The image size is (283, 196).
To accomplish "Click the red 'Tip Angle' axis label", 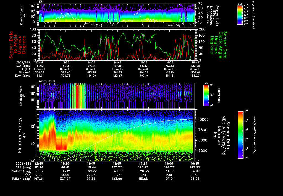I will 15,45.
